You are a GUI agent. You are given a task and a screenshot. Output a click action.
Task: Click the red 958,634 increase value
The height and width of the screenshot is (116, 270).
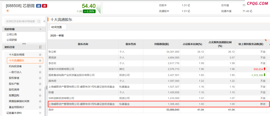[258, 69]
